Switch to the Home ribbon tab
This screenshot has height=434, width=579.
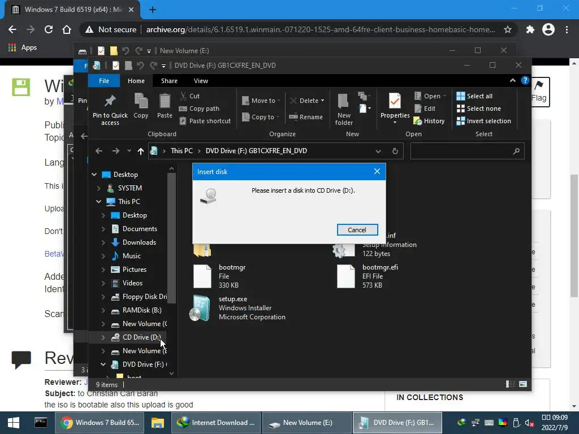coord(136,81)
